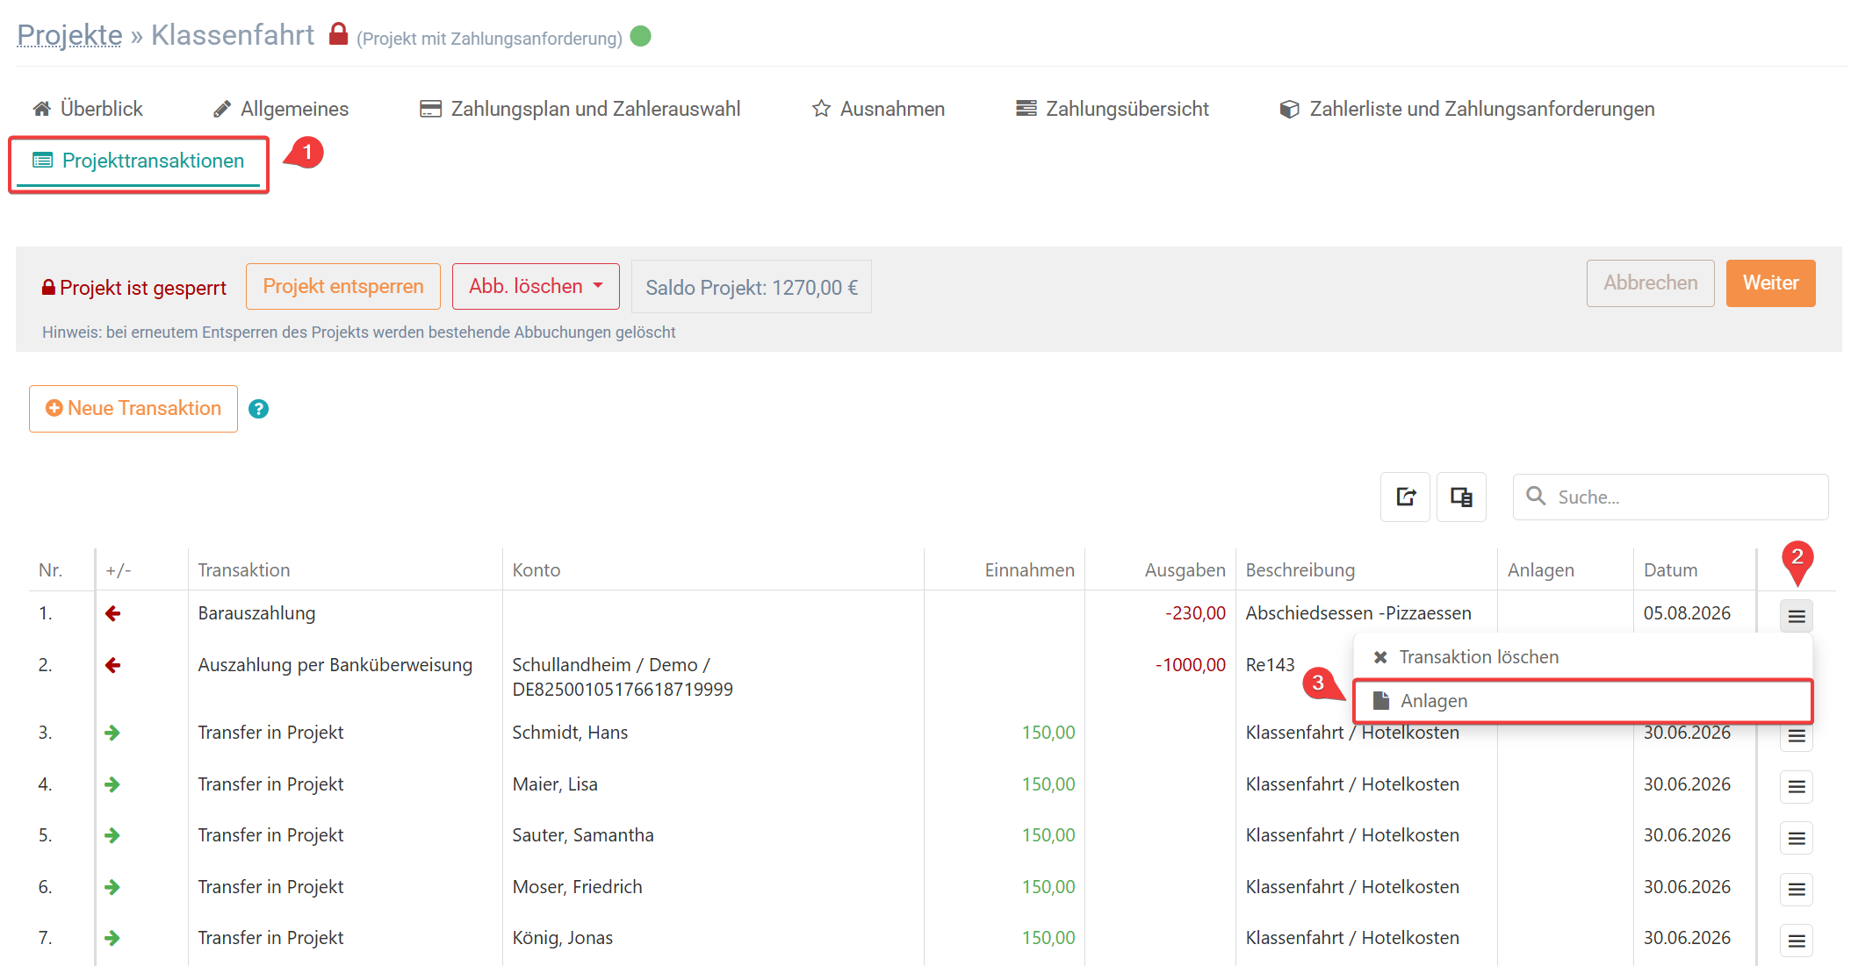Open the Zahlungsplan und Zahlerauswahl tab
This screenshot has width=1851, height=966.
(x=580, y=109)
